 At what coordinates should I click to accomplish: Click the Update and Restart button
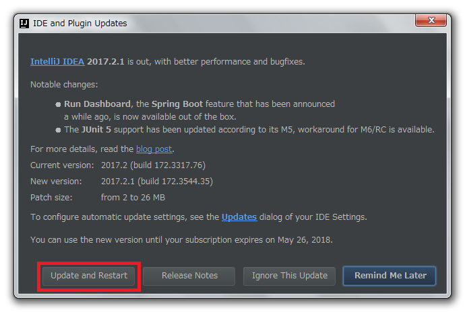click(89, 276)
